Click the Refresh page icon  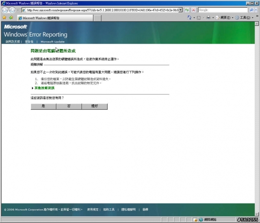pyautogui.click(x=187, y=10)
